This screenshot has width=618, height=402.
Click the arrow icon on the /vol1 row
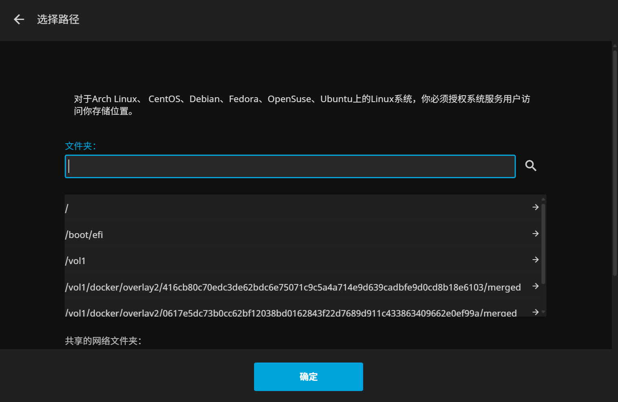(x=535, y=260)
